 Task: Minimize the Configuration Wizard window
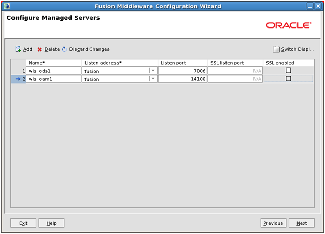pos(310,6)
